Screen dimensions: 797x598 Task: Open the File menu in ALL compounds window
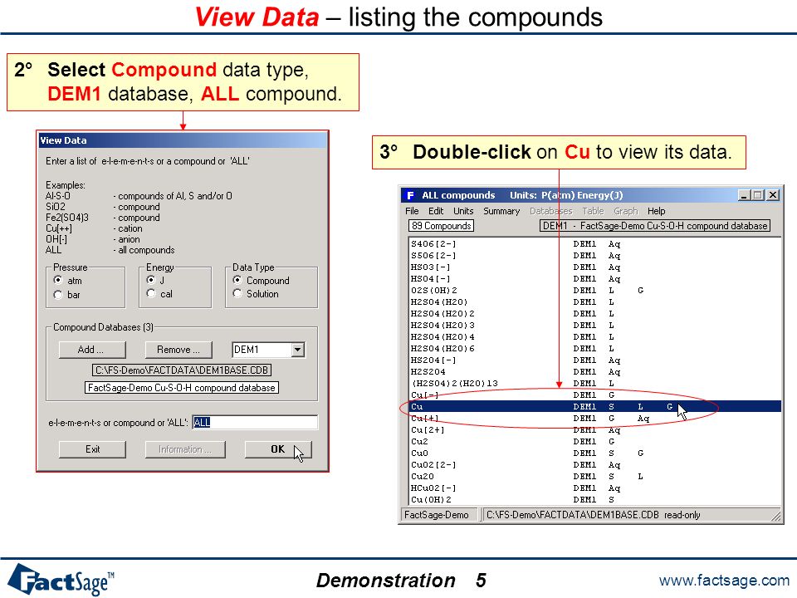412,211
